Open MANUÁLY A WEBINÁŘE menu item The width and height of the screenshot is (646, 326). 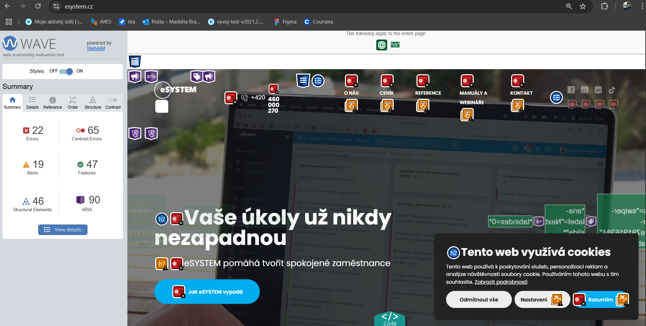click(473, 98)
